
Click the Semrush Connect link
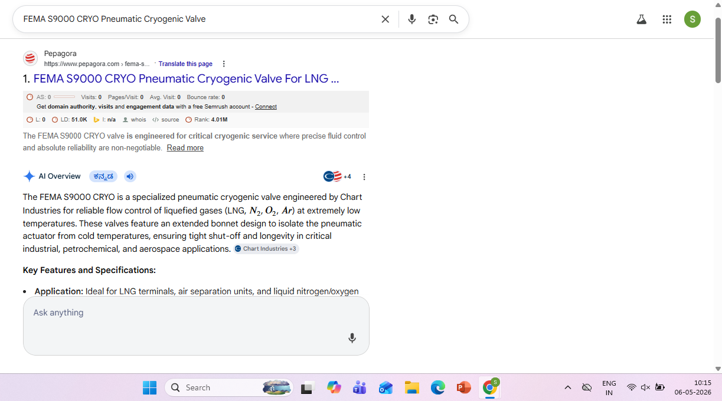point(266,107)
